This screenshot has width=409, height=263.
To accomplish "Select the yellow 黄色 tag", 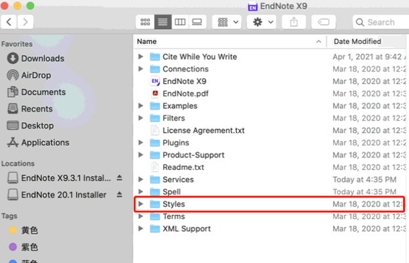I will pyautogui.click(x=24, y=230).
